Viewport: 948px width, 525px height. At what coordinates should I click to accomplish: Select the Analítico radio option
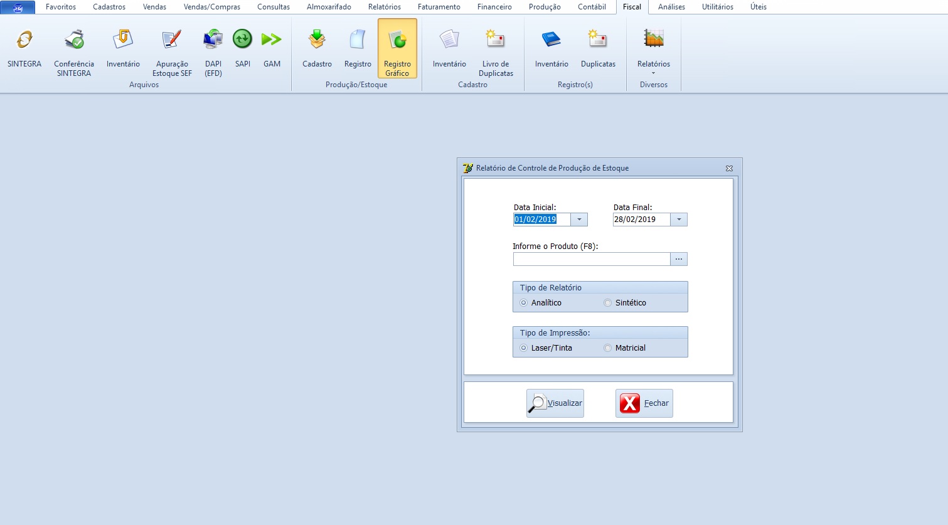[x=524, y=303]
